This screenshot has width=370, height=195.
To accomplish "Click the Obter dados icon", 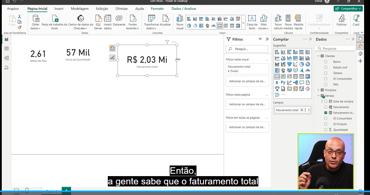I will pyautogui.click(x=36, y=19).
